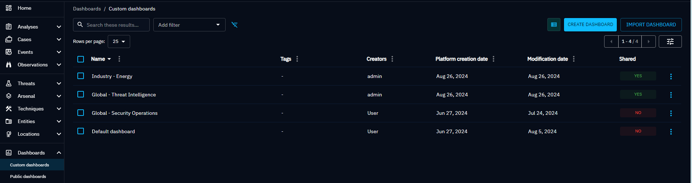692x183 pixels.
Task: Click the clear filters icon
Action: 235,25
